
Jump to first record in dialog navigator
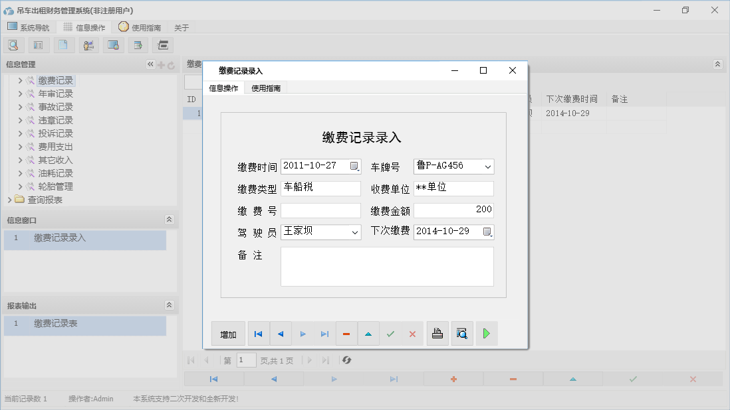click(x=259, y=334)
